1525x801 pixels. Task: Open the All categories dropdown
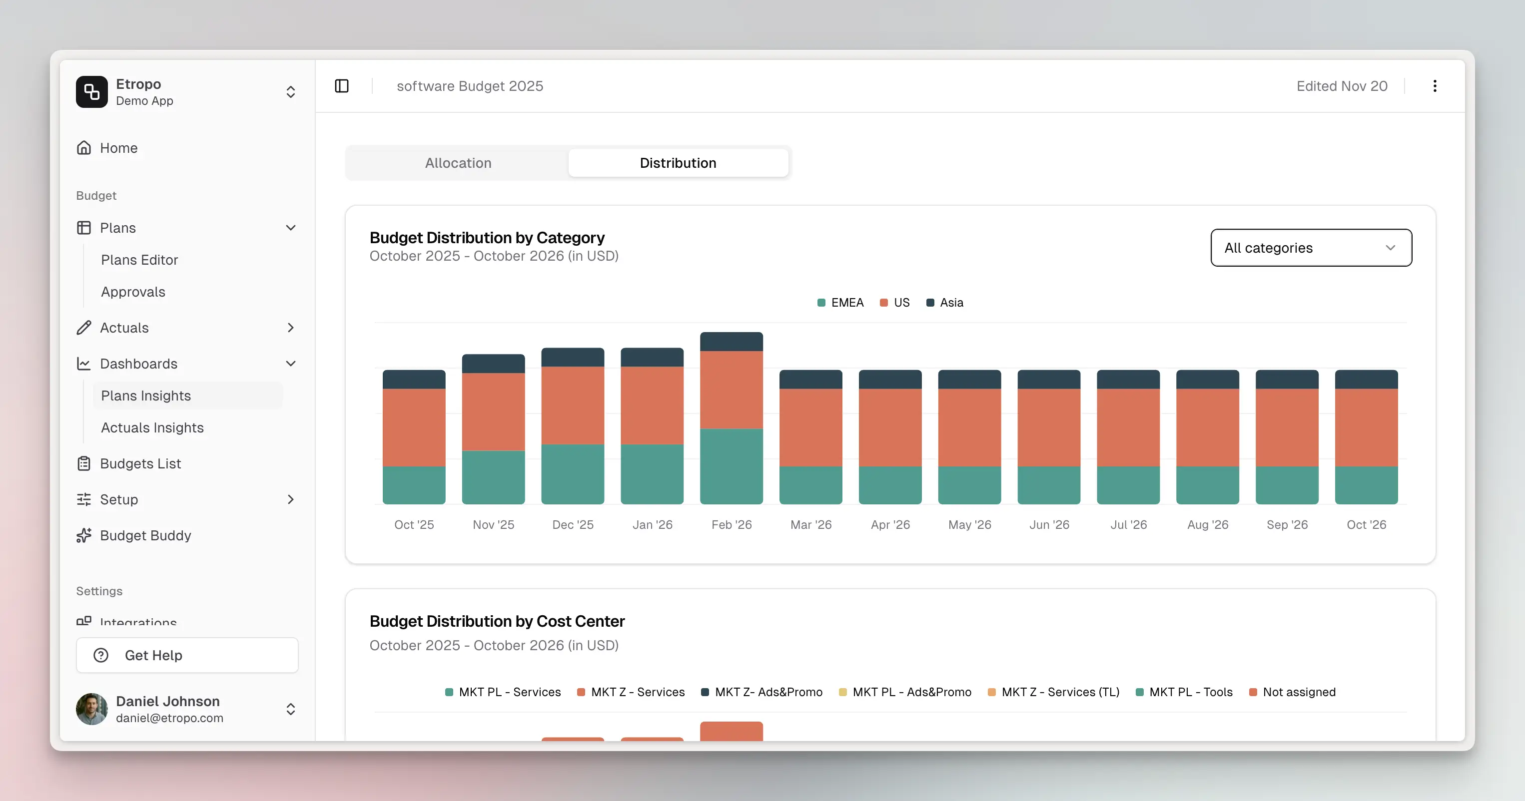click(x=1311, y=248)
